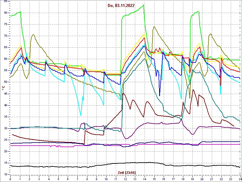Click the y-axis value 25
This screenshot has width=242, height=182.
pos(5,140)
